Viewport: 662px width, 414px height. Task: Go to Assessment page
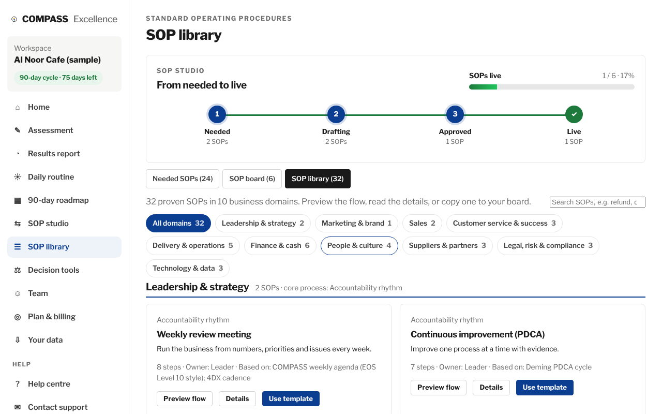(x=64, y=130)
